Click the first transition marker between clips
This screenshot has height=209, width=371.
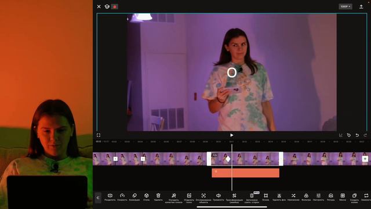pyautogui.click(x=115, y=158)
